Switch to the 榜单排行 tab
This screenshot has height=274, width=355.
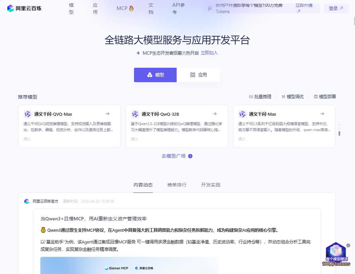[x=177, y=185]
